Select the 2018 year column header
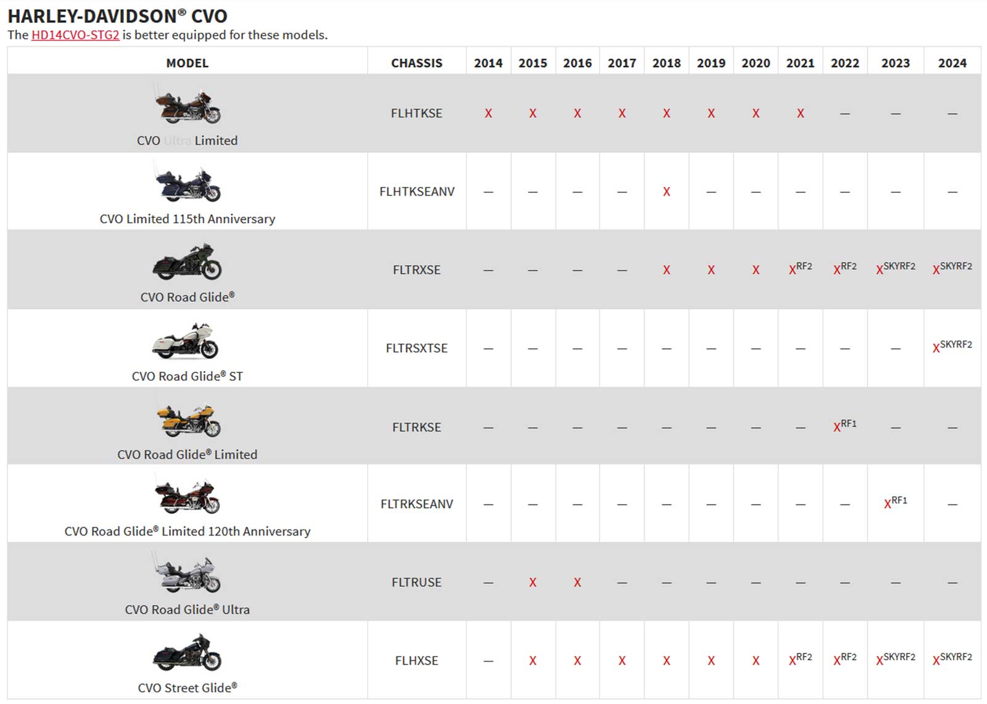The height and width of the screenshot is (704, 987). tap(666, 63)
